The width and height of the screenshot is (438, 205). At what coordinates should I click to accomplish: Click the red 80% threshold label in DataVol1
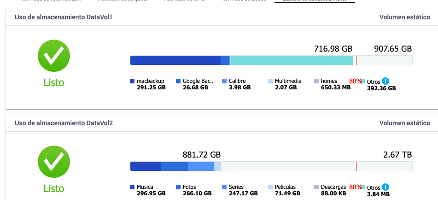pos(355,81)
